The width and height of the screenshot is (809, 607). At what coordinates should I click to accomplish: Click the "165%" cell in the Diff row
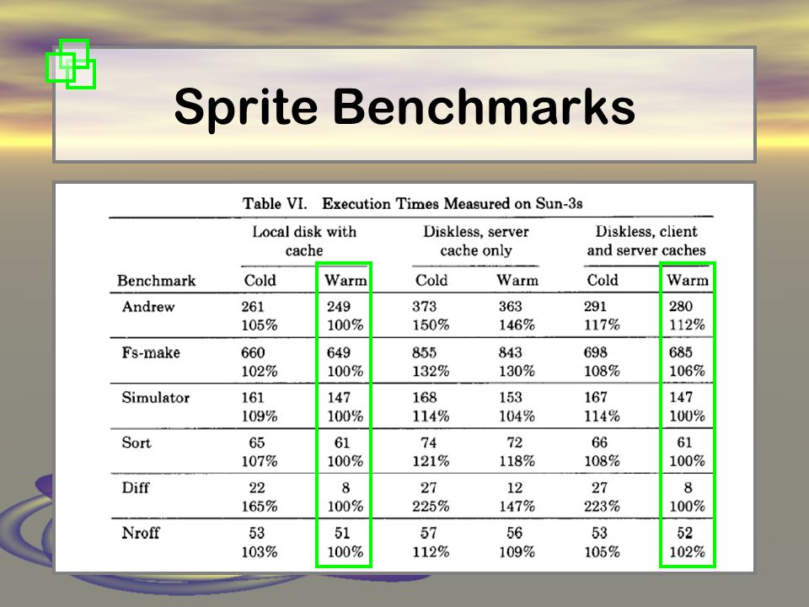click(x=260, y=507)
